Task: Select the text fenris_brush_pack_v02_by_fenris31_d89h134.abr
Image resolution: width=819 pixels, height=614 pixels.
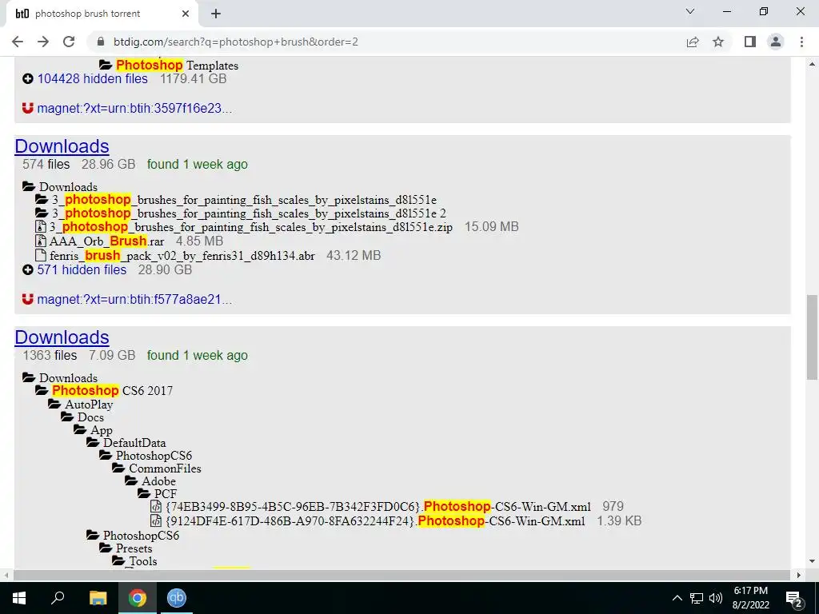Action: [x=182, y=256]
